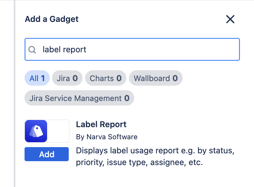Show Wallboard gadgets only

point(155,78)
